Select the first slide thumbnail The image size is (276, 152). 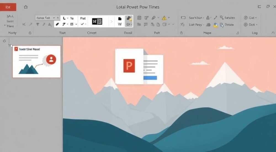click(37, 62)
